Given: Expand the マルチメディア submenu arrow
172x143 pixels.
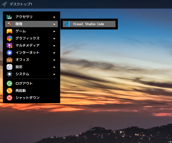Looking at the screenshot, I should (54, 46).
